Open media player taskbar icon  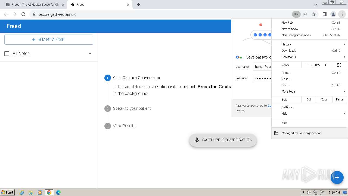pyautogui.click(x=40, y=192)
